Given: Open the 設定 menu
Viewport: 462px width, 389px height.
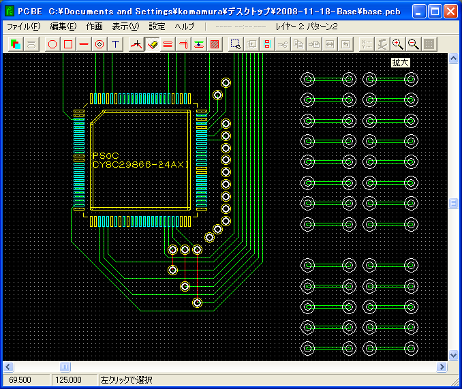Looking at the screenshot, I should pyautogui.click(x=157, y=27).
